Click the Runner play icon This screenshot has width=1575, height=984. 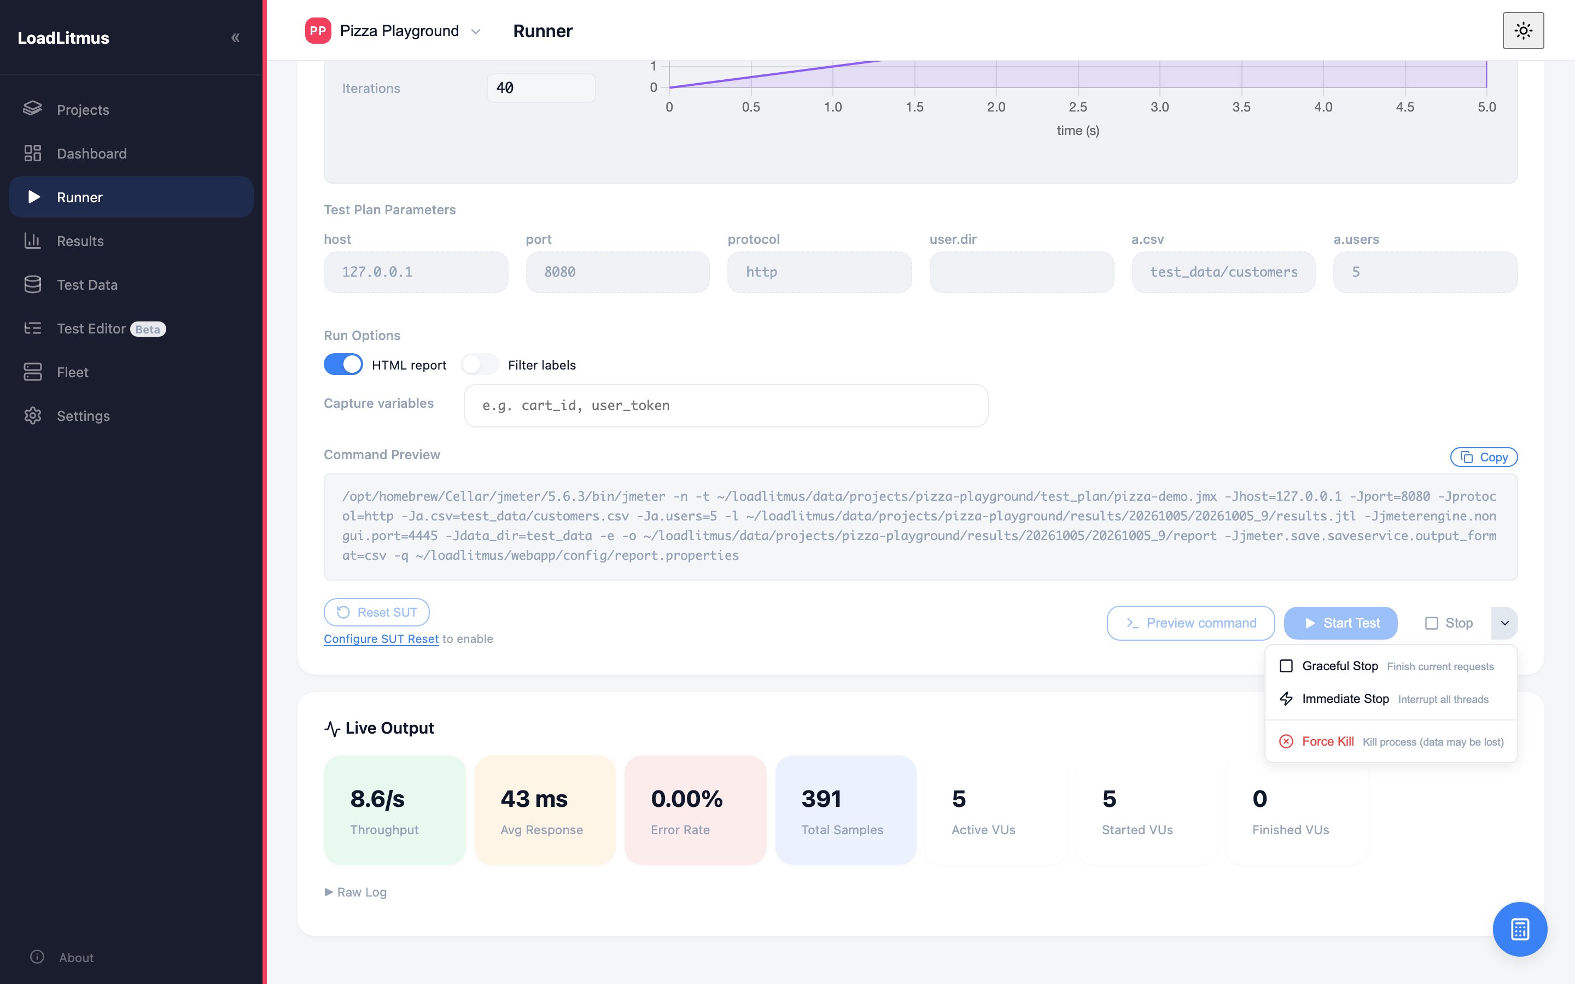pyautogui.click(x=34, y=197)
